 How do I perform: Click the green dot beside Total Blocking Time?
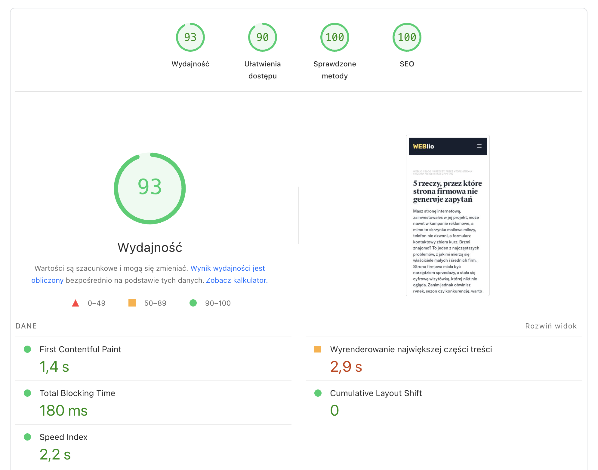pos(27,393)
